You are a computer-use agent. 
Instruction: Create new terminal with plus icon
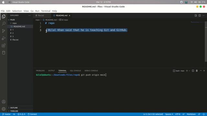tap(187, 71)
